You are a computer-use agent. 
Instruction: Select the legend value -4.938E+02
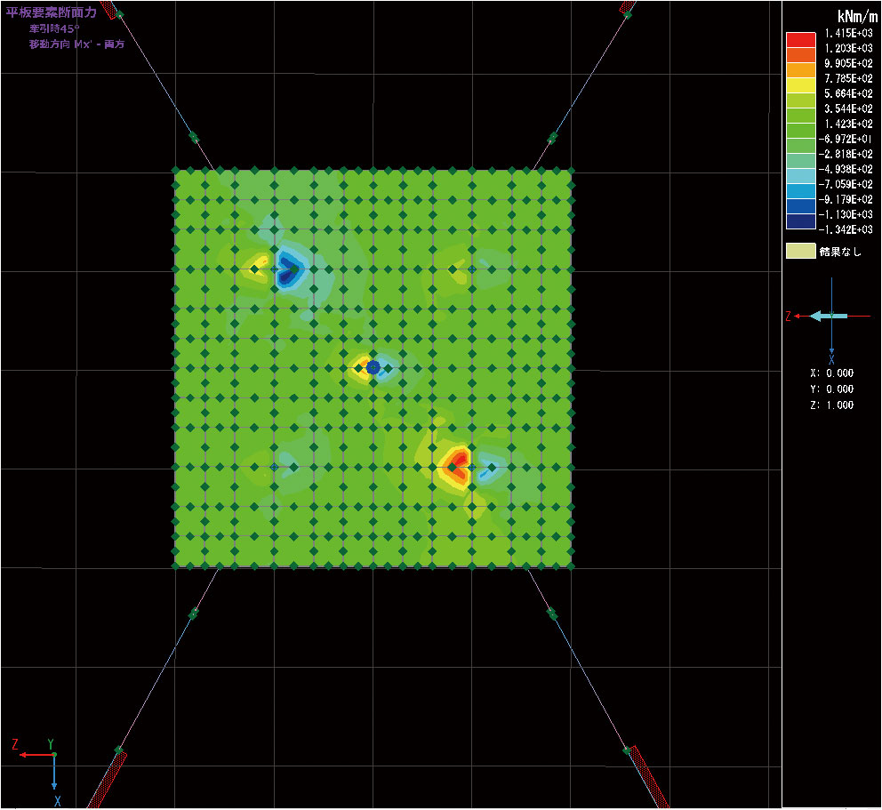click(846, 169)
